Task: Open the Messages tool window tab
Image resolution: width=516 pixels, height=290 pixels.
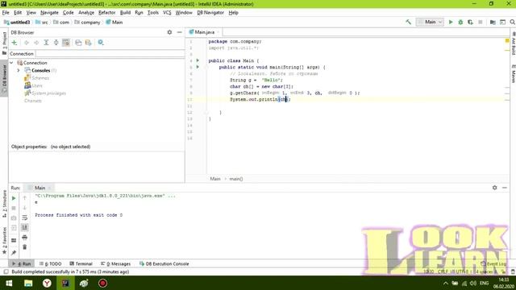Action: coord(116,263)
